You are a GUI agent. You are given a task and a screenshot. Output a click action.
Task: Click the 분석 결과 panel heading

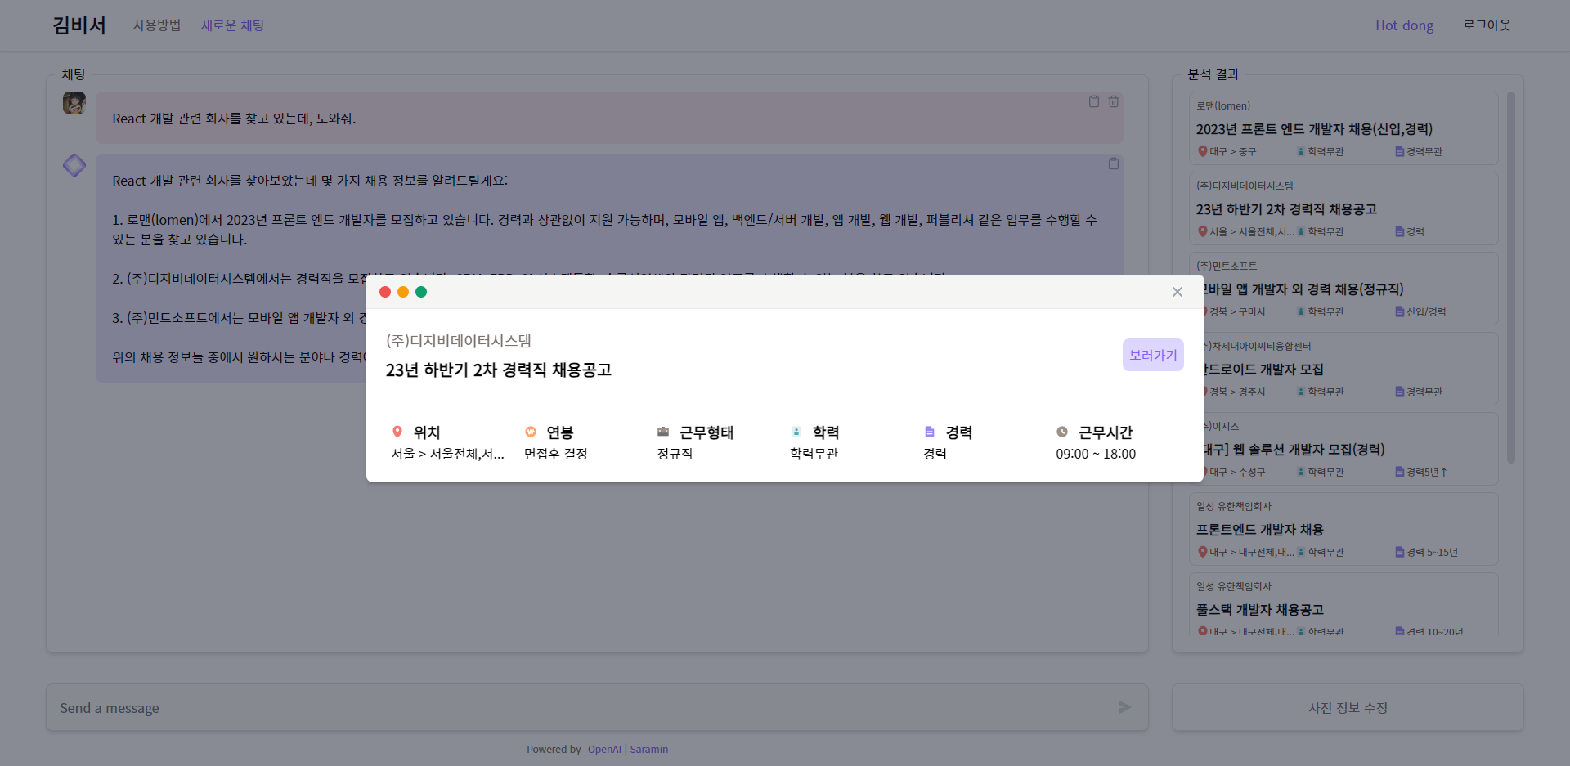[x=1213, y=74]
